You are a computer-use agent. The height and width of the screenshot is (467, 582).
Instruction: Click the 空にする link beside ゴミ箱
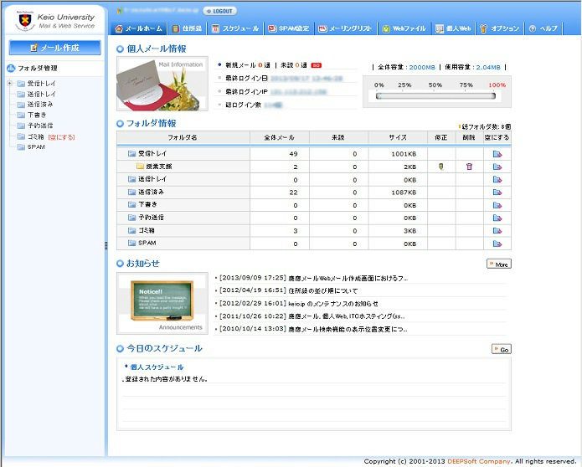coord(63,136)
